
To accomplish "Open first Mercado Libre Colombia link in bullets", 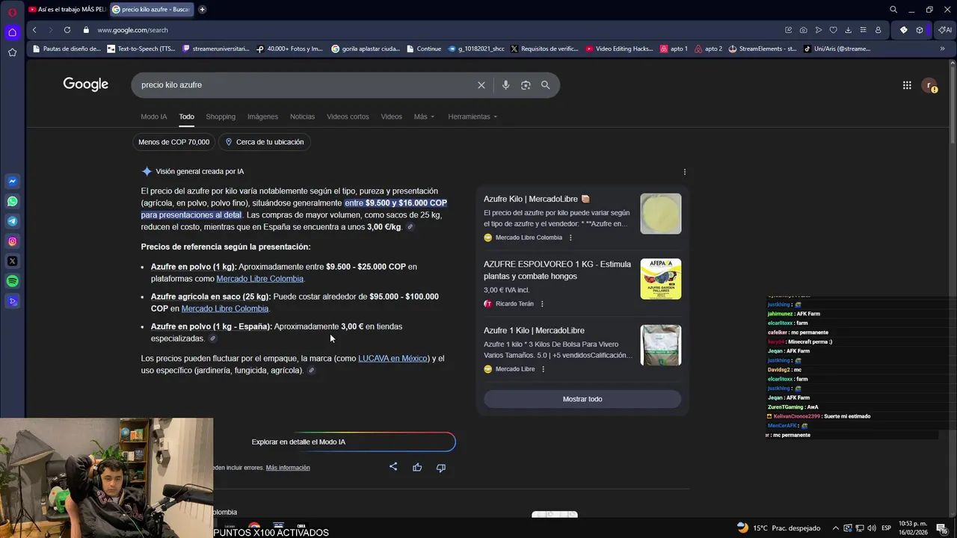I will pos(259,279).
